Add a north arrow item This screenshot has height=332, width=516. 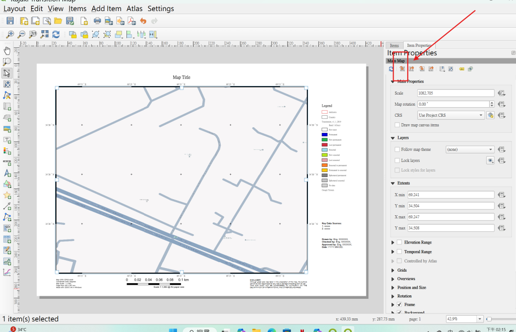click(7, 174)
